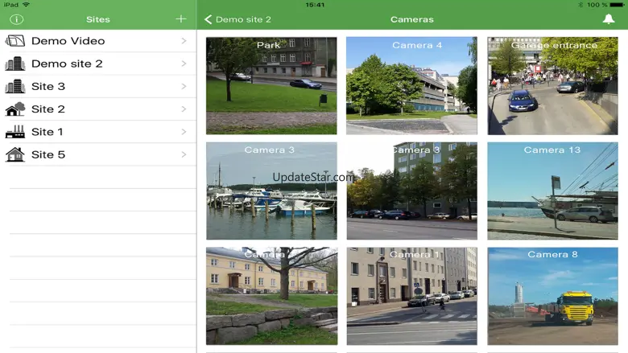Select Demo site 2 list entry

pyautogui.click(x=98, y=64)
